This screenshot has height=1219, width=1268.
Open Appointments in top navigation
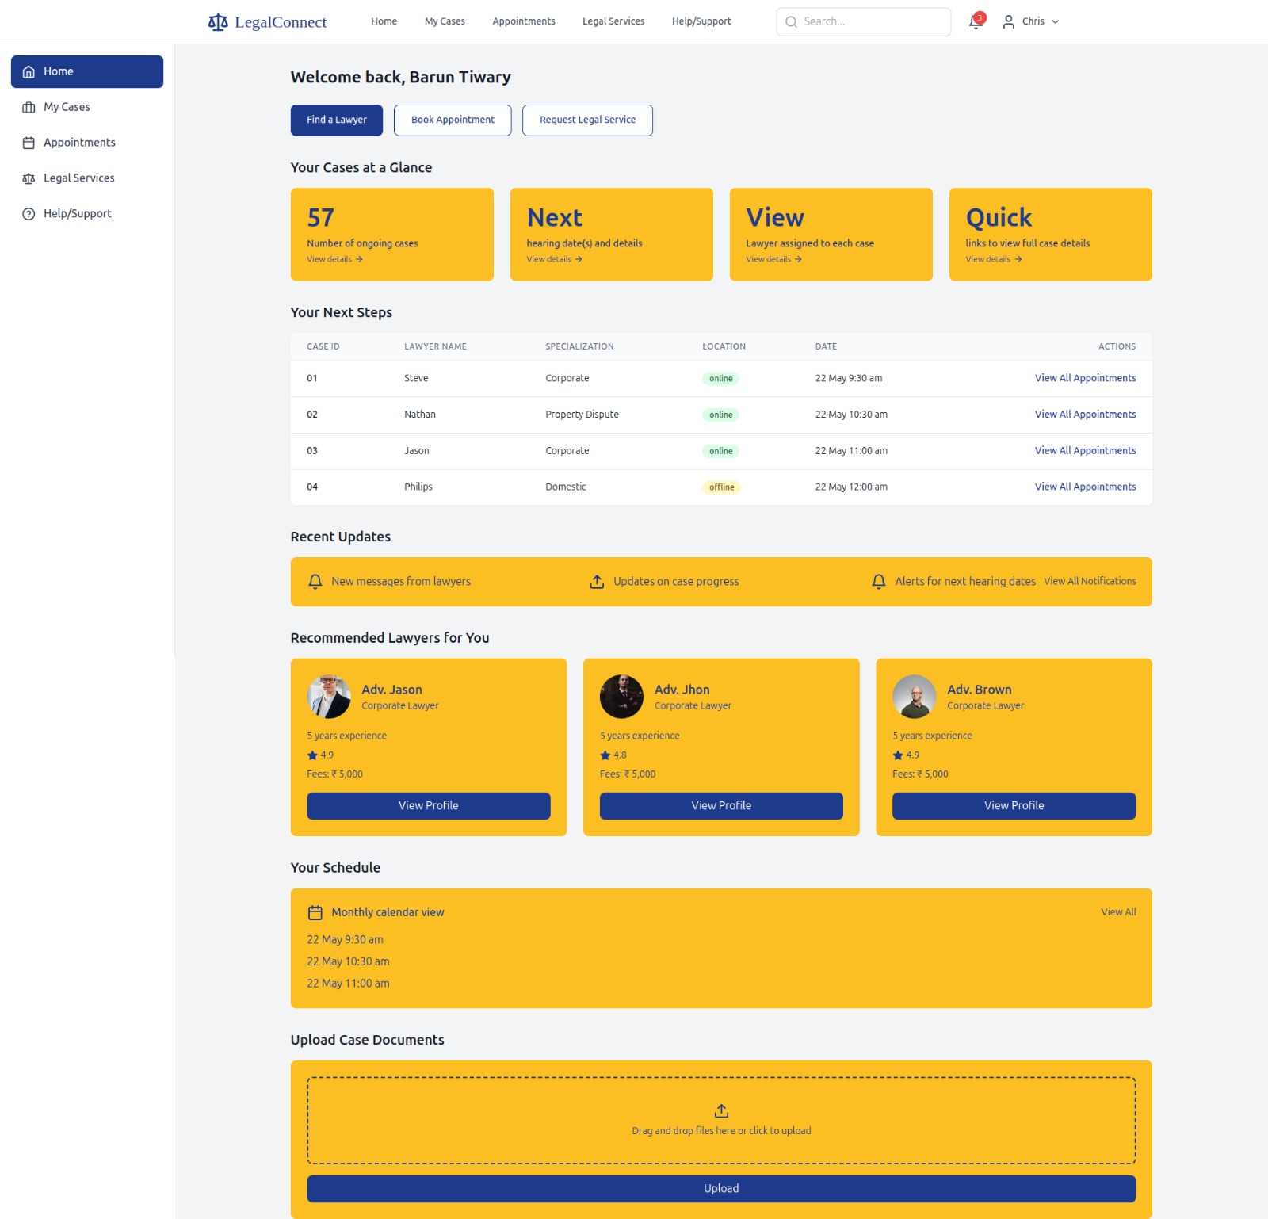(x=524, y=21)
